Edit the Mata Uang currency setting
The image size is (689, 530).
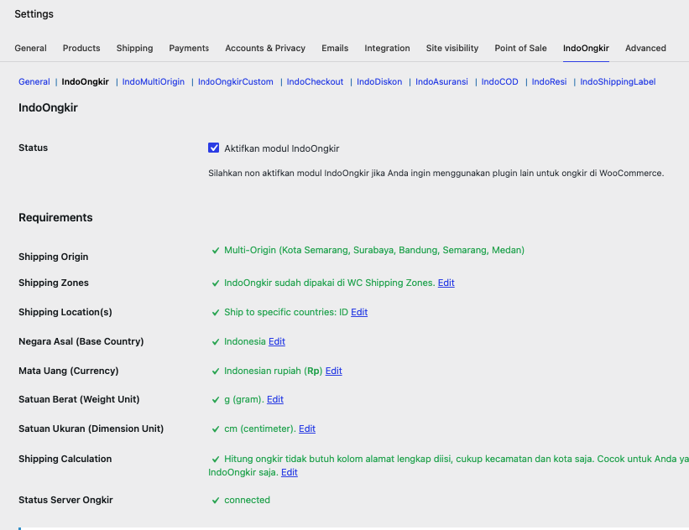[333, 371]
